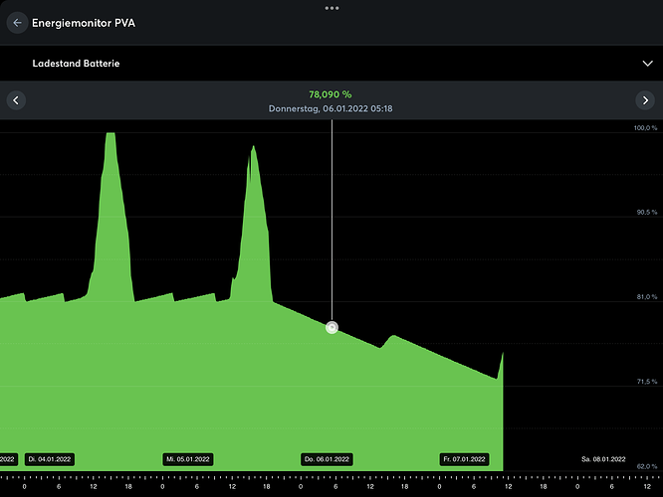Expand the Ladestand Batterie dropdown chevron

coord(647,64)
